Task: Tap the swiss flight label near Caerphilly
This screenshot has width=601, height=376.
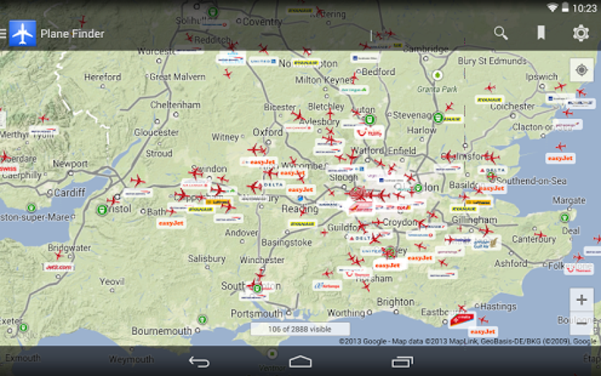Action: click(8, 169)
